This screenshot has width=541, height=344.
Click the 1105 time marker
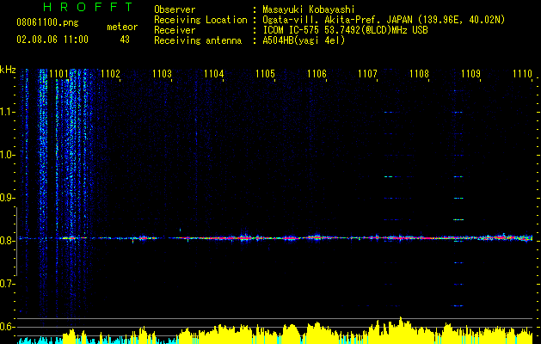click(x=265, y=74)
